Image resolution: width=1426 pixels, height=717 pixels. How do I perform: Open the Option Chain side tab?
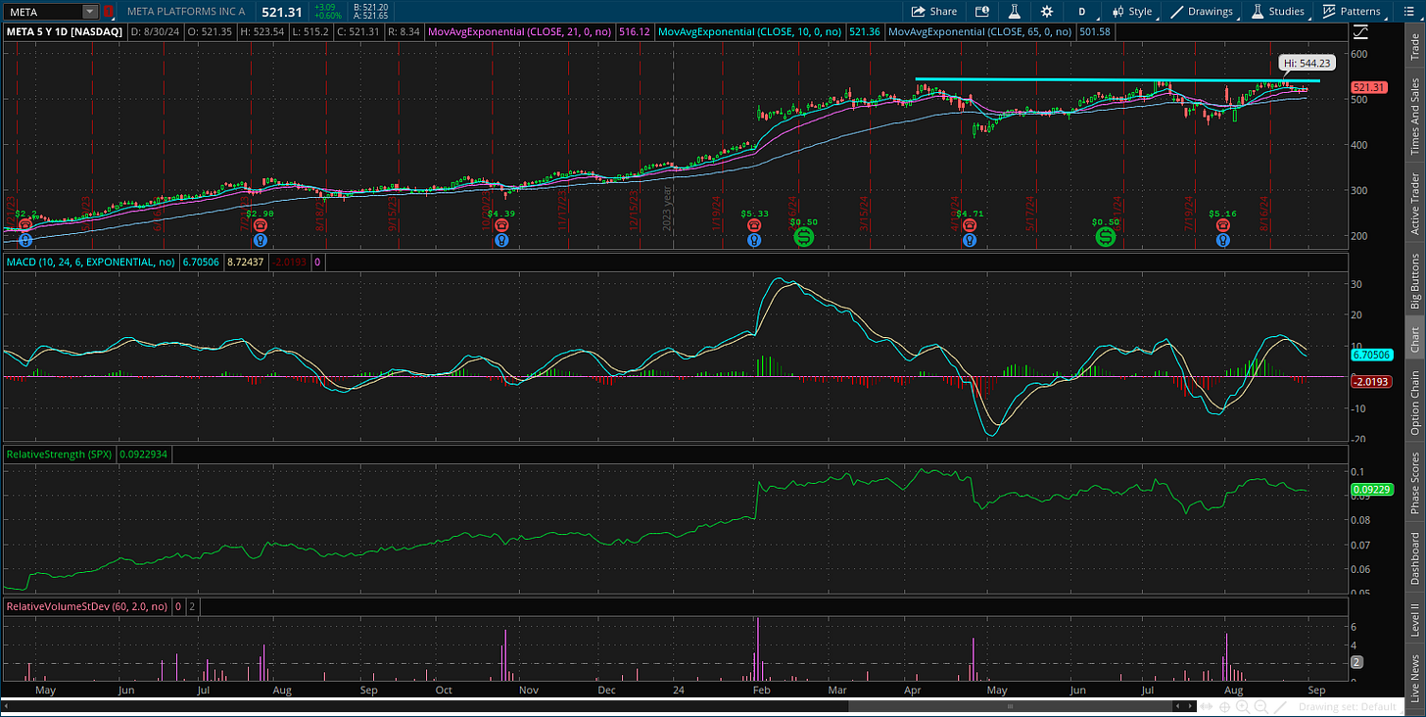coord(1414,404)
